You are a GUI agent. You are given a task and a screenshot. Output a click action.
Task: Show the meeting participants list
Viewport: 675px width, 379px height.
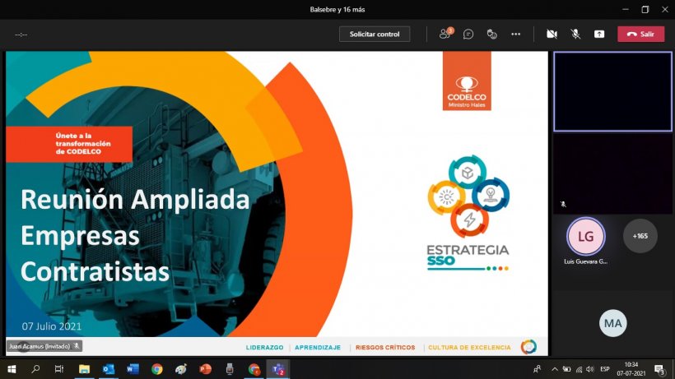(x=445, y=34)
